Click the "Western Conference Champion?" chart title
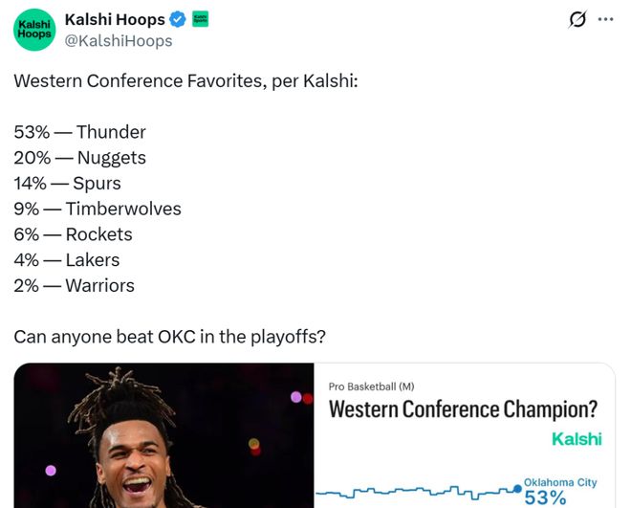Screen dimensions: 631x508 tap(463, 409)
